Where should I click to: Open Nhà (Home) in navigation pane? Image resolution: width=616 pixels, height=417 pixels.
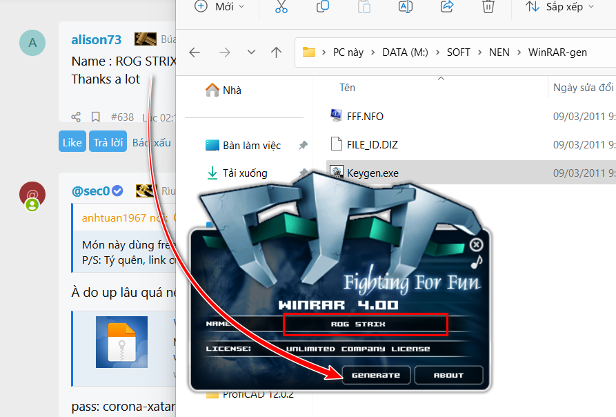(x=223, y=90)
